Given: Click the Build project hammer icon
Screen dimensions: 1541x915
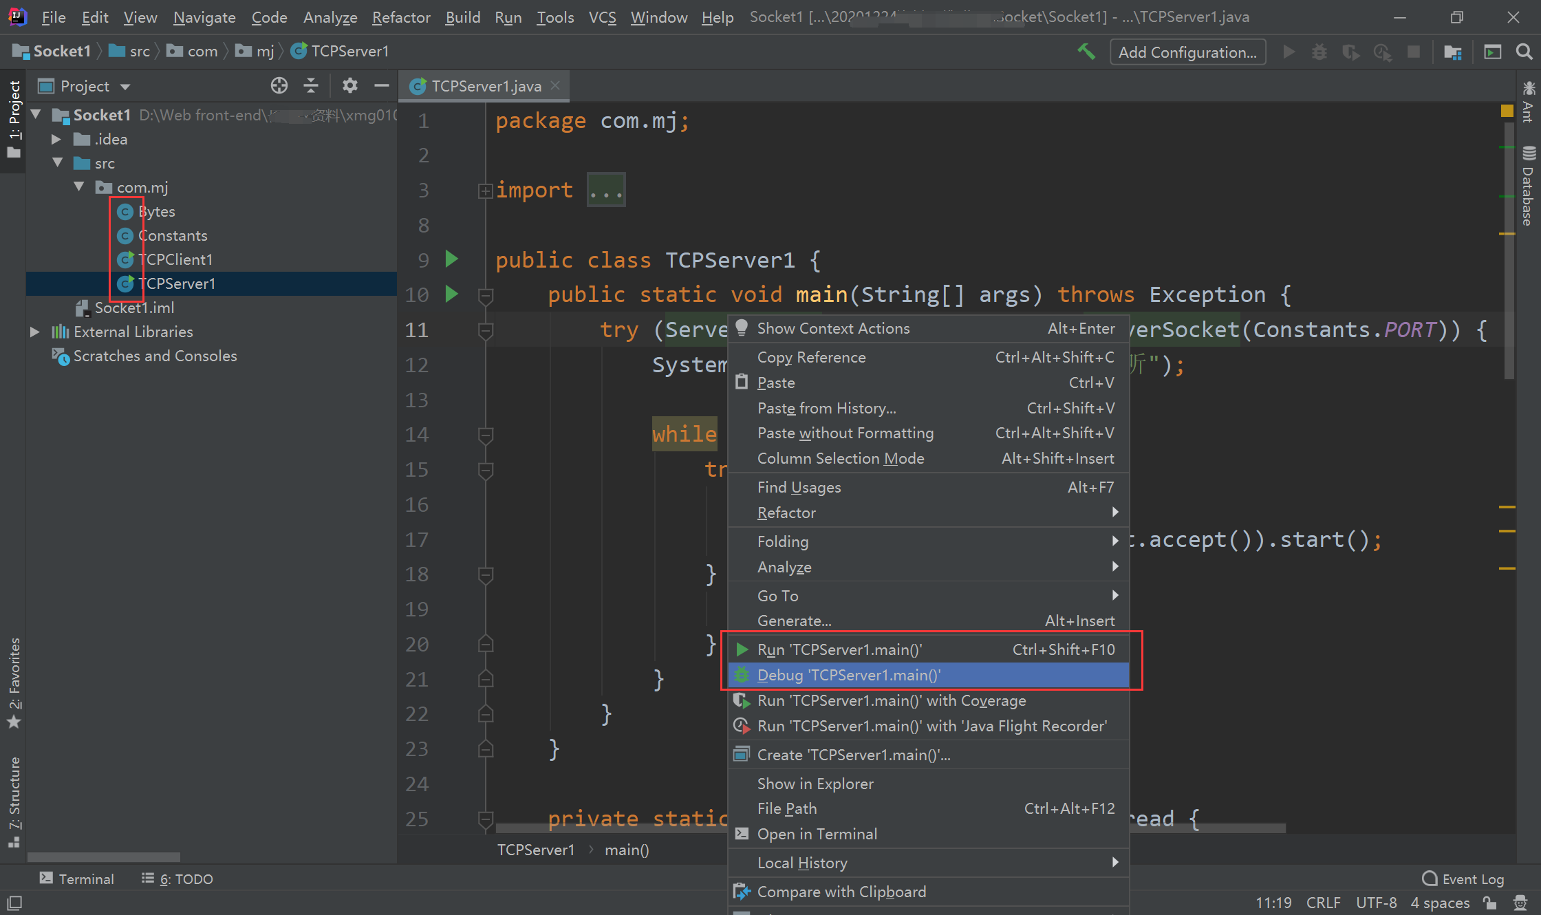Looking at the screenshot, I should (x=1086, y=52).
